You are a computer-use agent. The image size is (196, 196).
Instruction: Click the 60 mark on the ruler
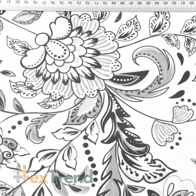(191, 3)
